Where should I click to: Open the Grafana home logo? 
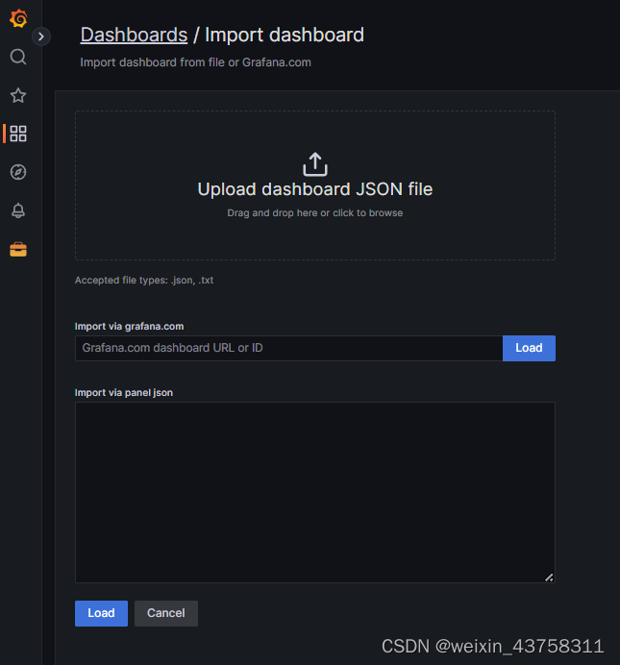pos(18,18)
